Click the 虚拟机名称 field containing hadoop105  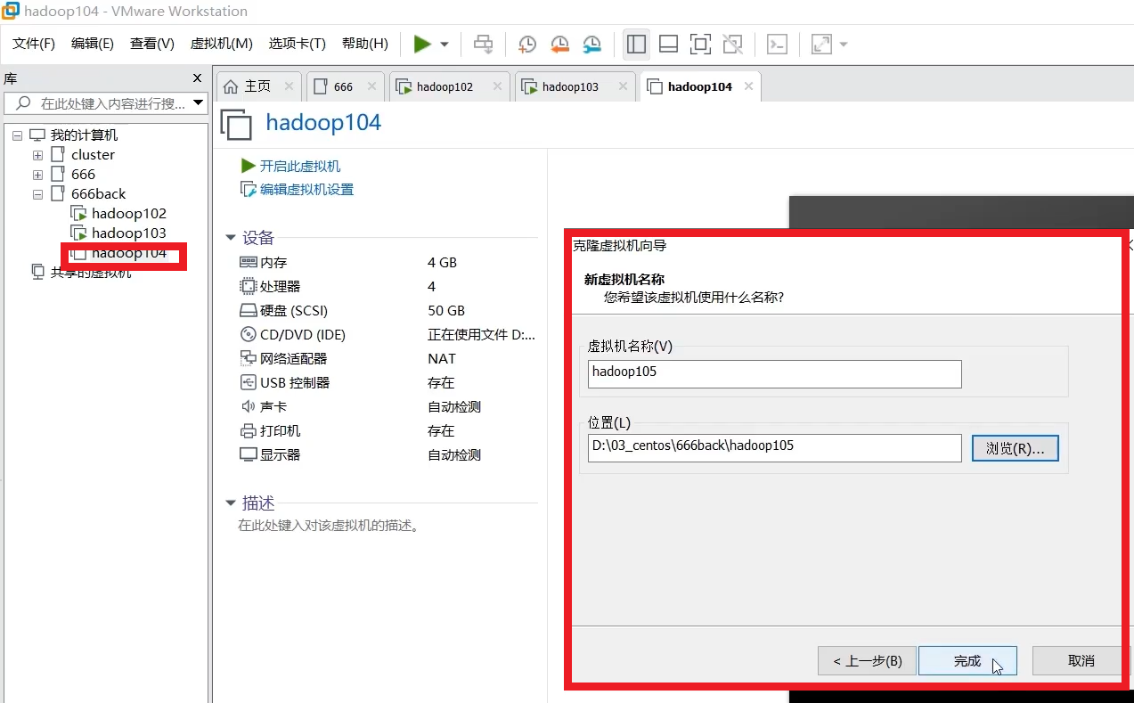point(774,373)
